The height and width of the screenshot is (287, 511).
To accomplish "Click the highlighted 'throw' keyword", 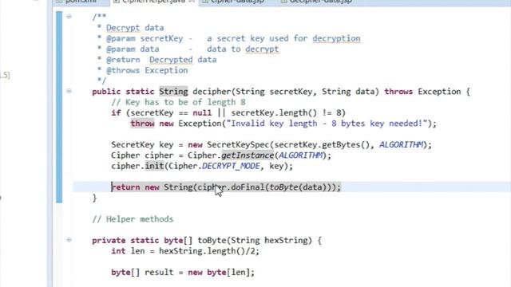I will pos(142,124).
